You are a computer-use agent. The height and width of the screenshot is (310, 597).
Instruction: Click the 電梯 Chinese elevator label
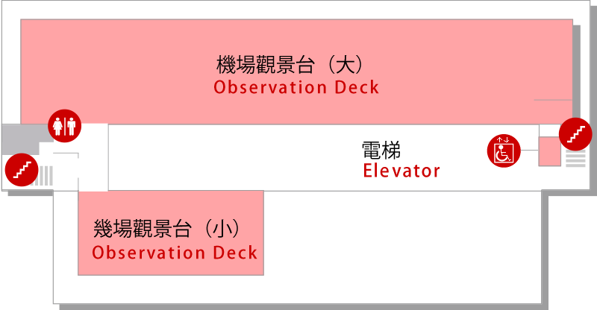coord(381,151)
